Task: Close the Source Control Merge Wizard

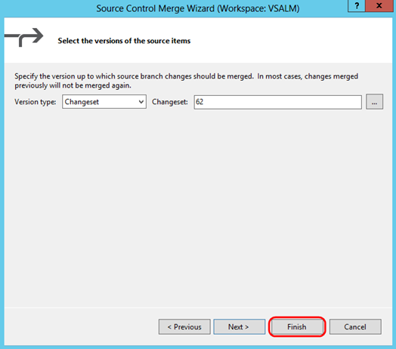Action: [379, 5]
